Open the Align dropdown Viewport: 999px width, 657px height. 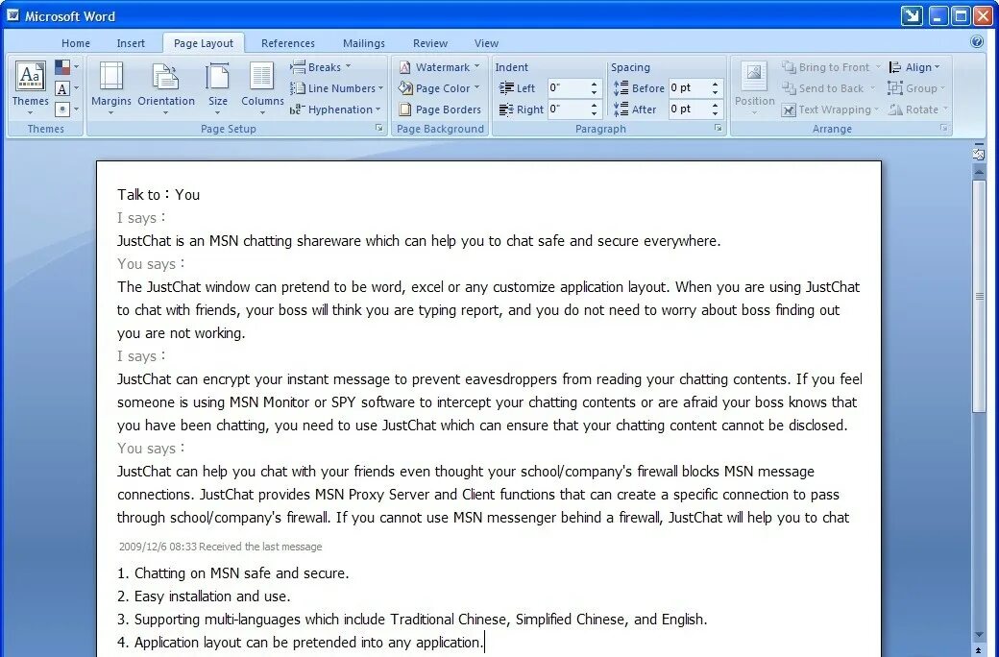[914, 67]
